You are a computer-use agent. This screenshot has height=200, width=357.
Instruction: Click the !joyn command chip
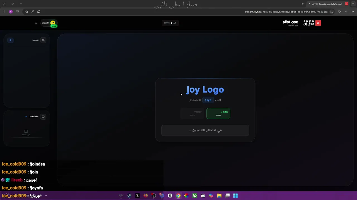pos(208,100)
